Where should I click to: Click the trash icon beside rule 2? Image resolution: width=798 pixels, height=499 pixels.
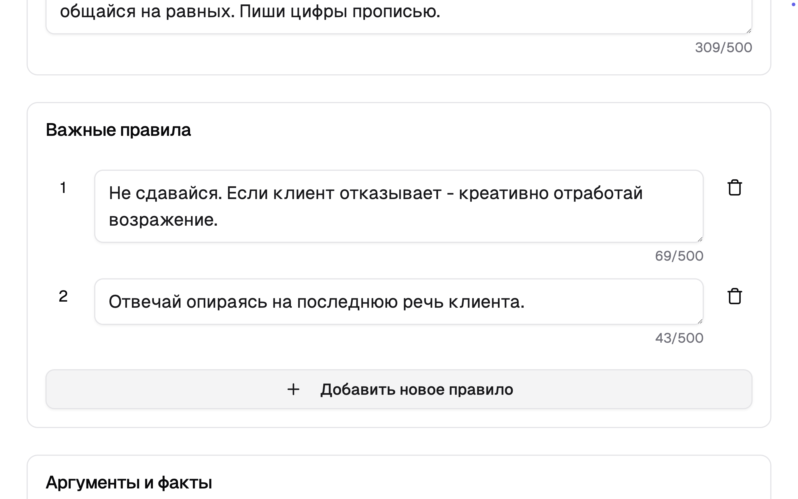pyautogui.click(x=734, y=296)
